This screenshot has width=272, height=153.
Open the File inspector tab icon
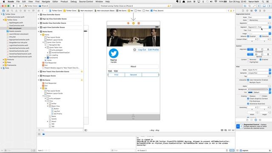pos(243,11)
